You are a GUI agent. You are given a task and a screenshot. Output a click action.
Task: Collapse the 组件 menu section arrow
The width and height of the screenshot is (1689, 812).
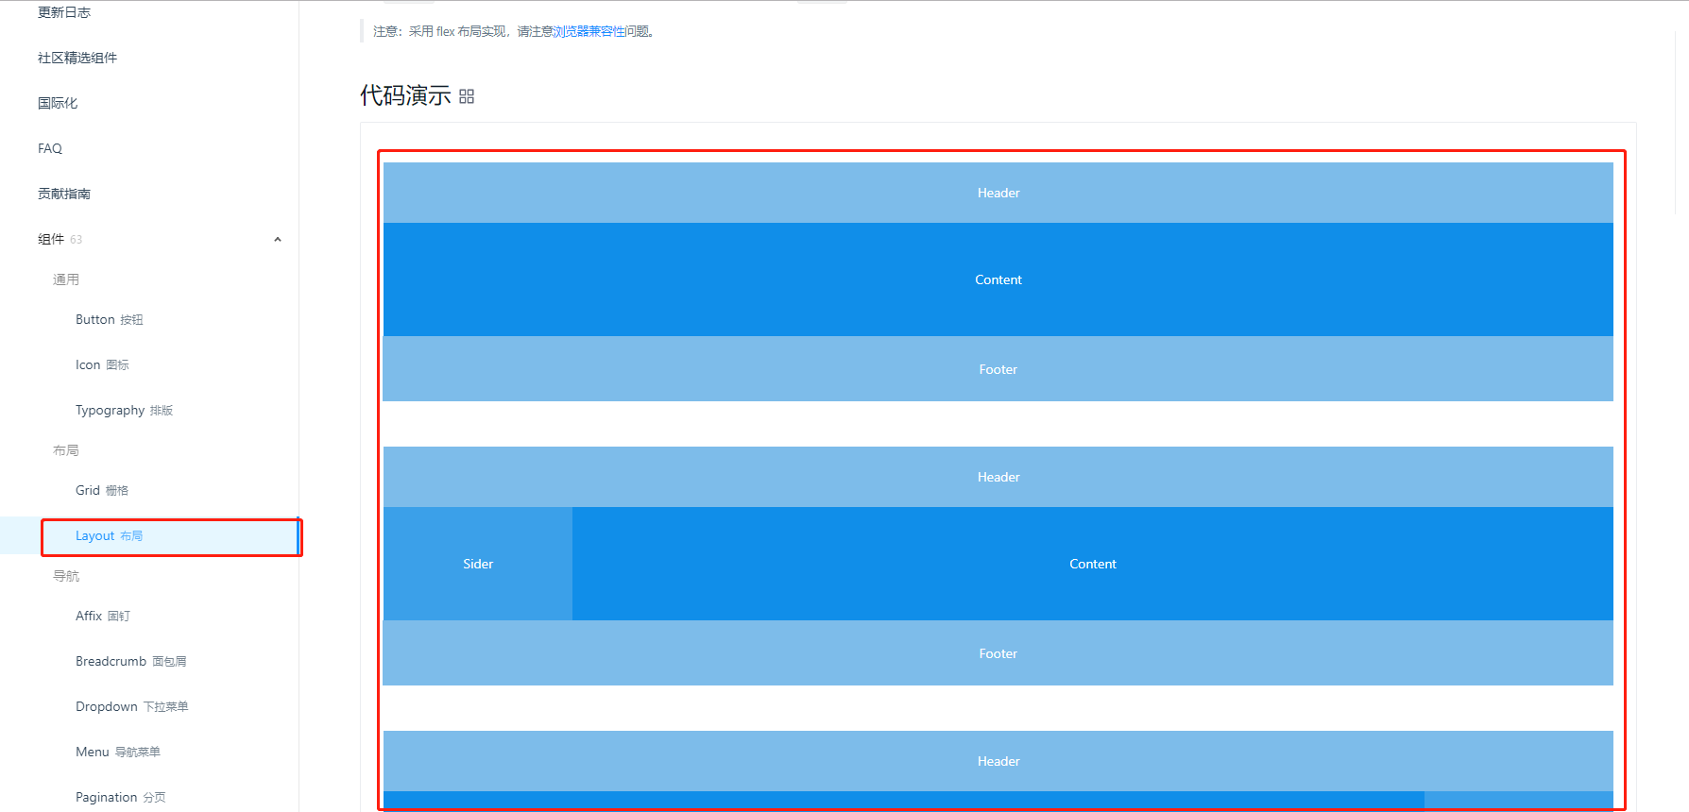(x=278, y=240)
